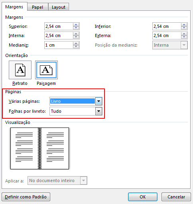Click Definir como Padrão button
This screenshot has height=204, width=193.
(x=26, y=197)
